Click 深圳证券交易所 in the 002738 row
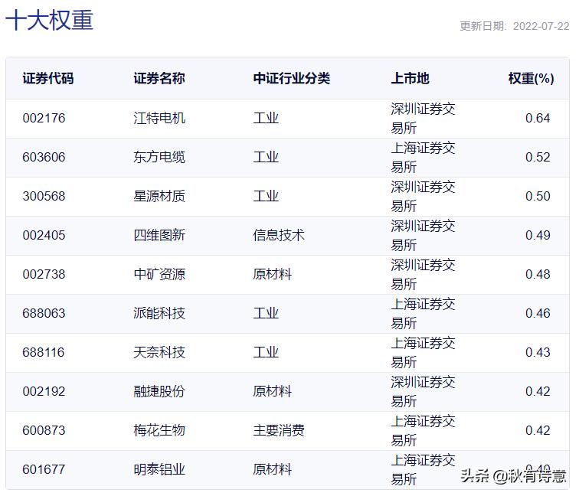This screenshot has height=496, width=579. pyautogui.click(x=424, y=275)
